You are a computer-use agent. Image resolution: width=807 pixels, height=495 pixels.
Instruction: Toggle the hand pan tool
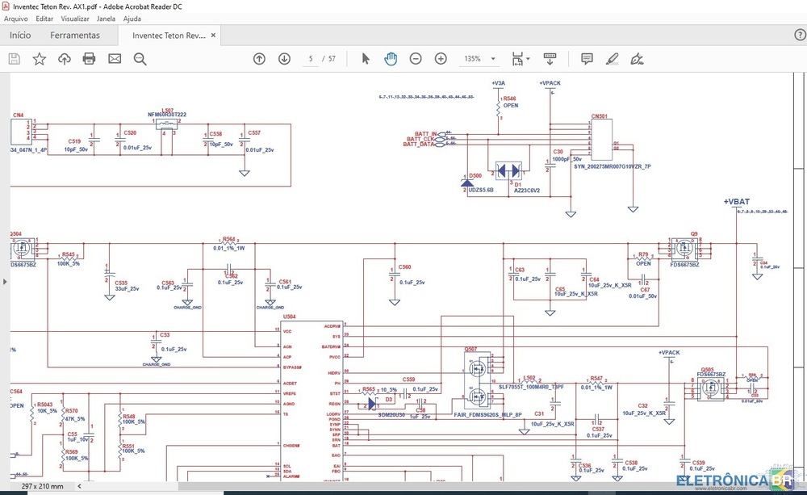[391, 59]
